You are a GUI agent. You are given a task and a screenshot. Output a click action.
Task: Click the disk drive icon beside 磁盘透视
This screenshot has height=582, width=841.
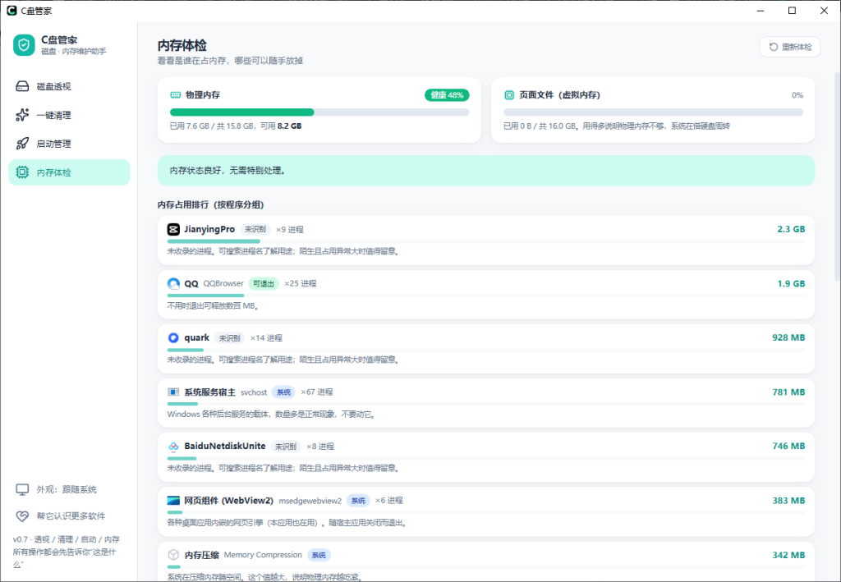[22, 86]
